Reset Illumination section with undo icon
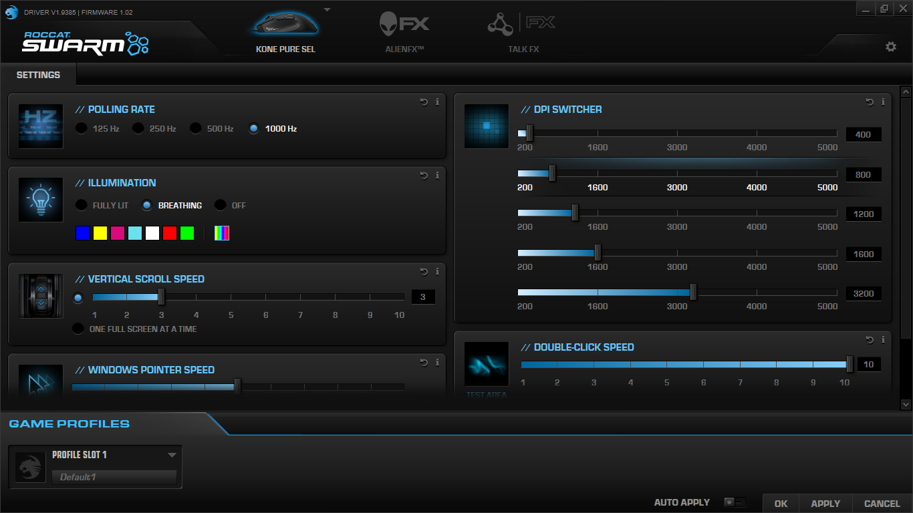913x513 pixels. coord(424,176)
